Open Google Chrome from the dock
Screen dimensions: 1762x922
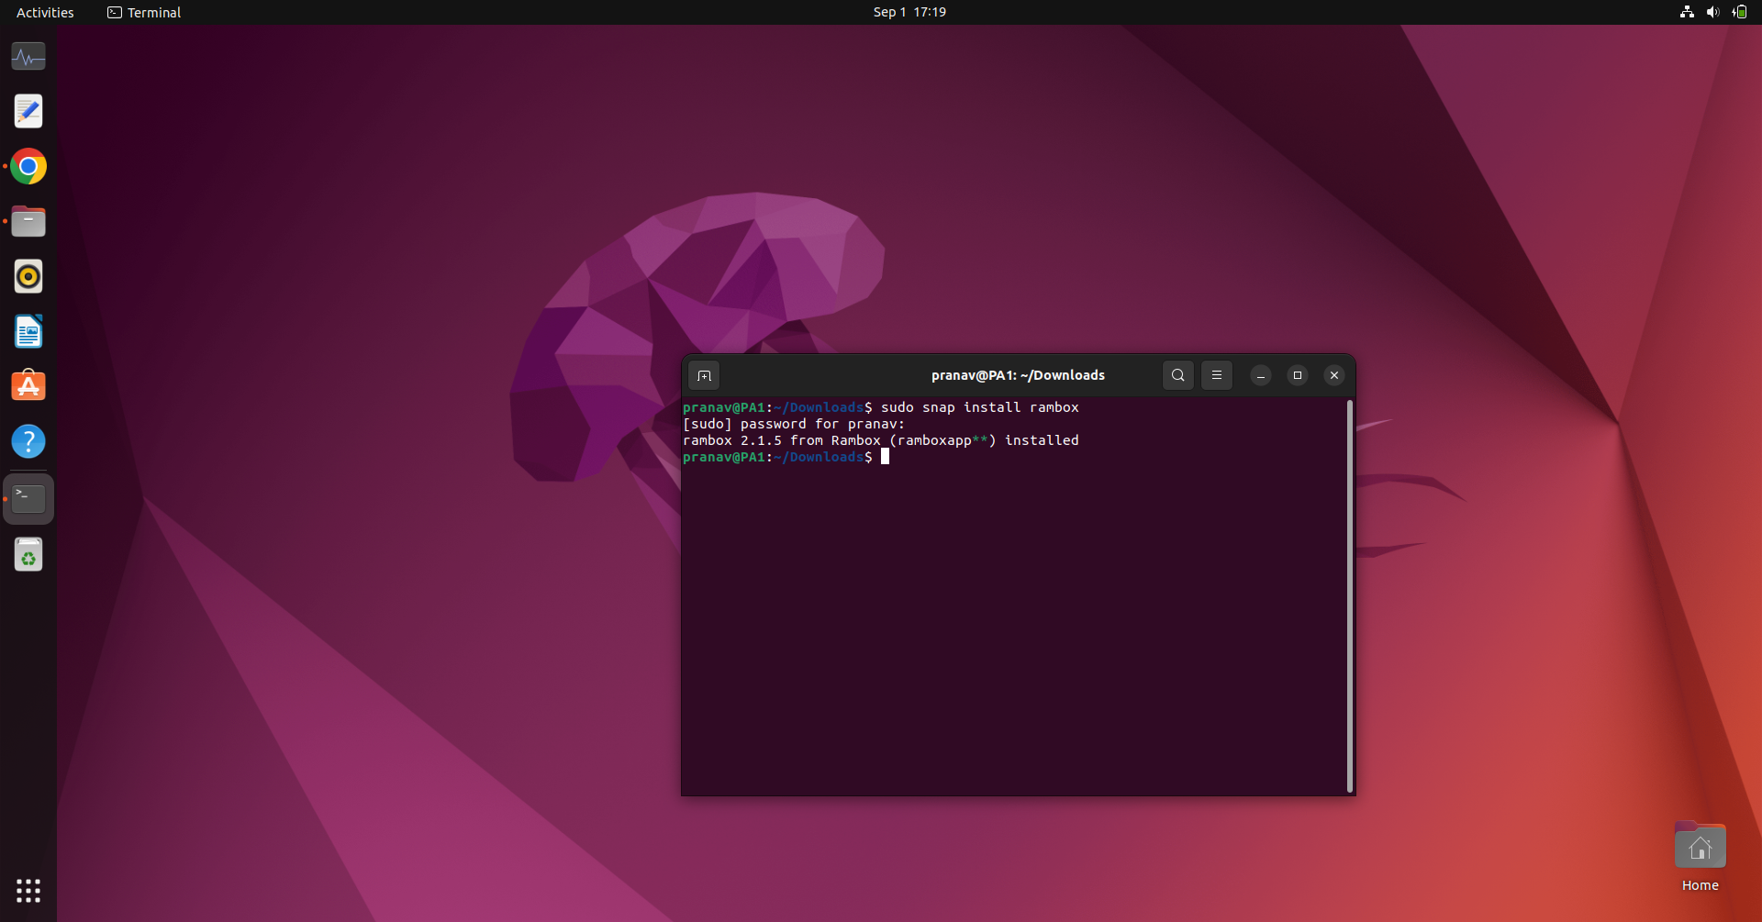coord(28,166)
